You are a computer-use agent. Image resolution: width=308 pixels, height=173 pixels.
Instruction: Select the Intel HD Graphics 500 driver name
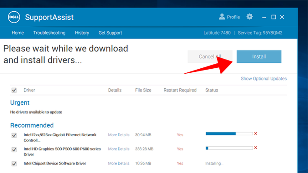[x=62, y=152]
